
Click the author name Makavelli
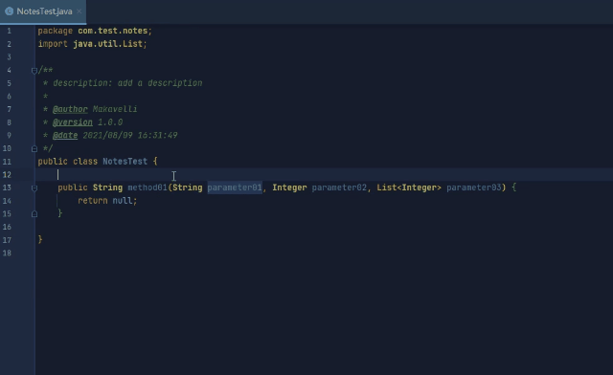click(x=115, y=109)
